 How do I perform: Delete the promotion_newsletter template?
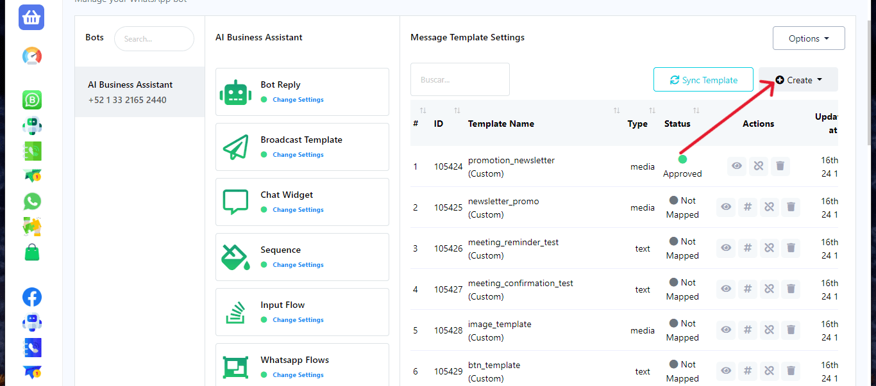[x=780, y=166]
